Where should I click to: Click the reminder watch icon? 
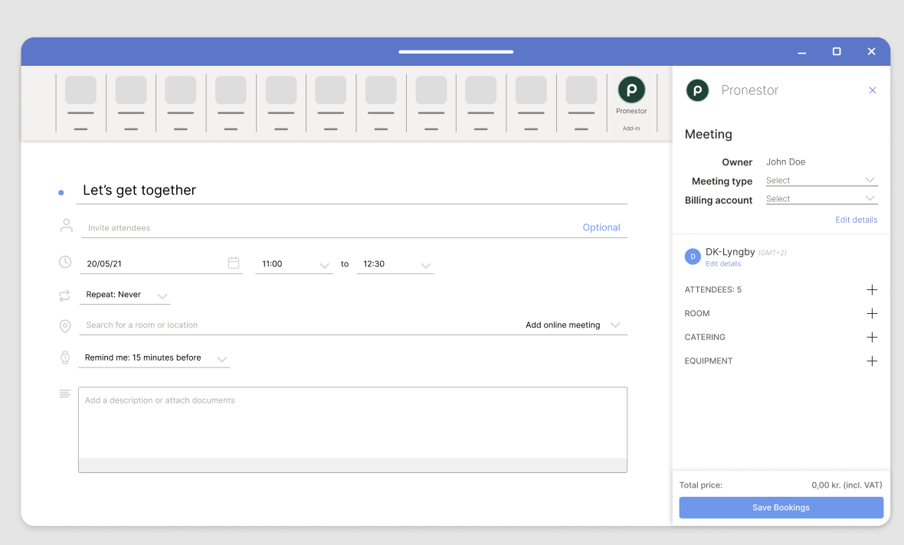(x=65, y=357)
